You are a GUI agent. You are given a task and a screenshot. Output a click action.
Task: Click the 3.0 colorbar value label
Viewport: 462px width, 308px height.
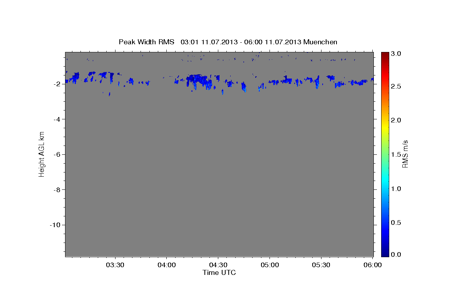click(x=397, y=54)
